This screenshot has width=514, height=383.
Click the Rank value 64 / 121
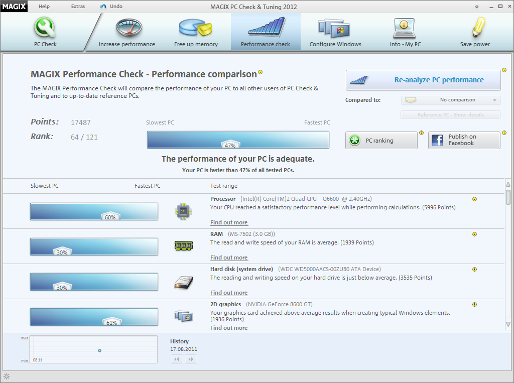(84, 137)
